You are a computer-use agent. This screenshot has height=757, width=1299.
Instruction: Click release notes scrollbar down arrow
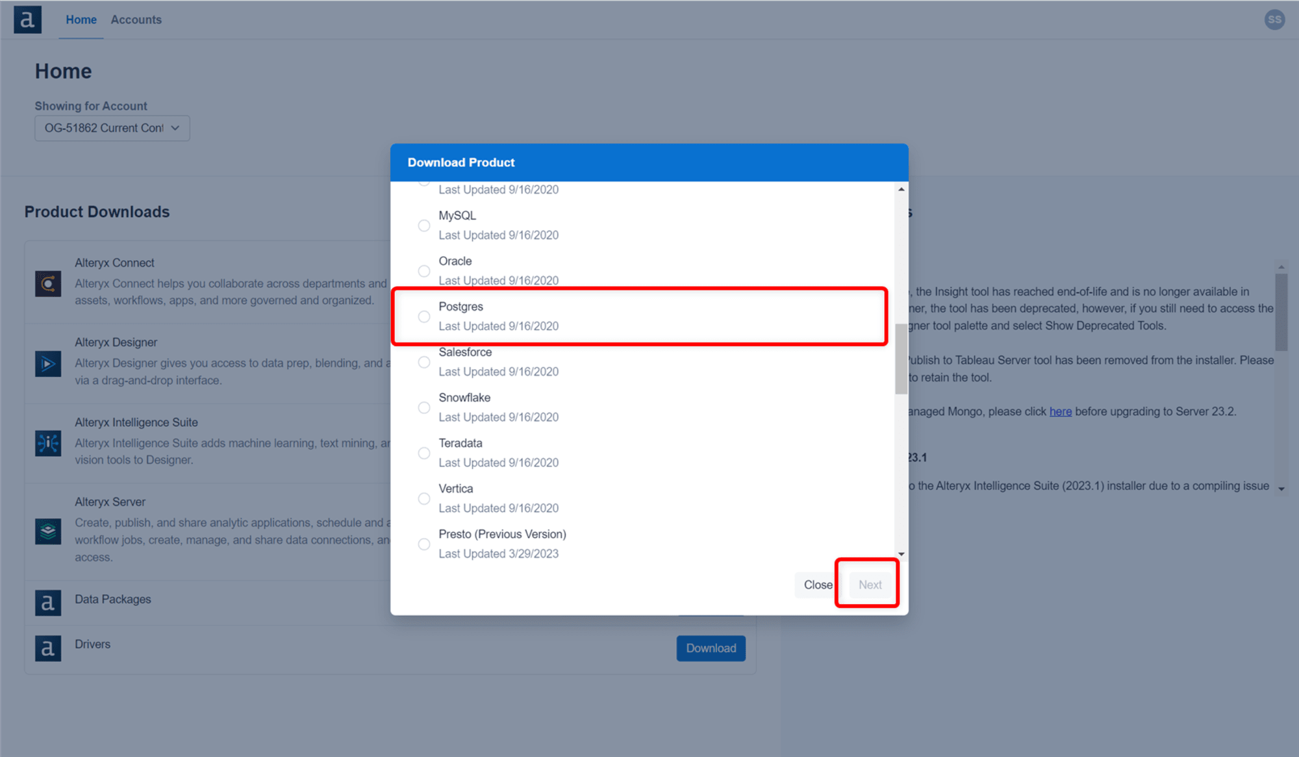point(1281,489)
